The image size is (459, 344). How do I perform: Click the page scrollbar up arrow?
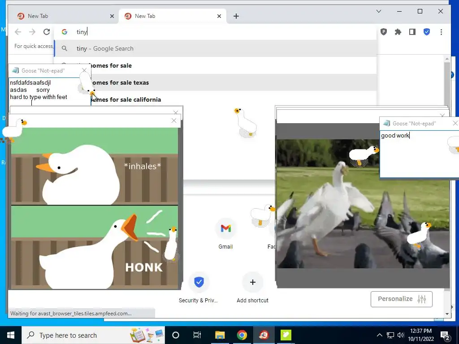pos(447,59)
